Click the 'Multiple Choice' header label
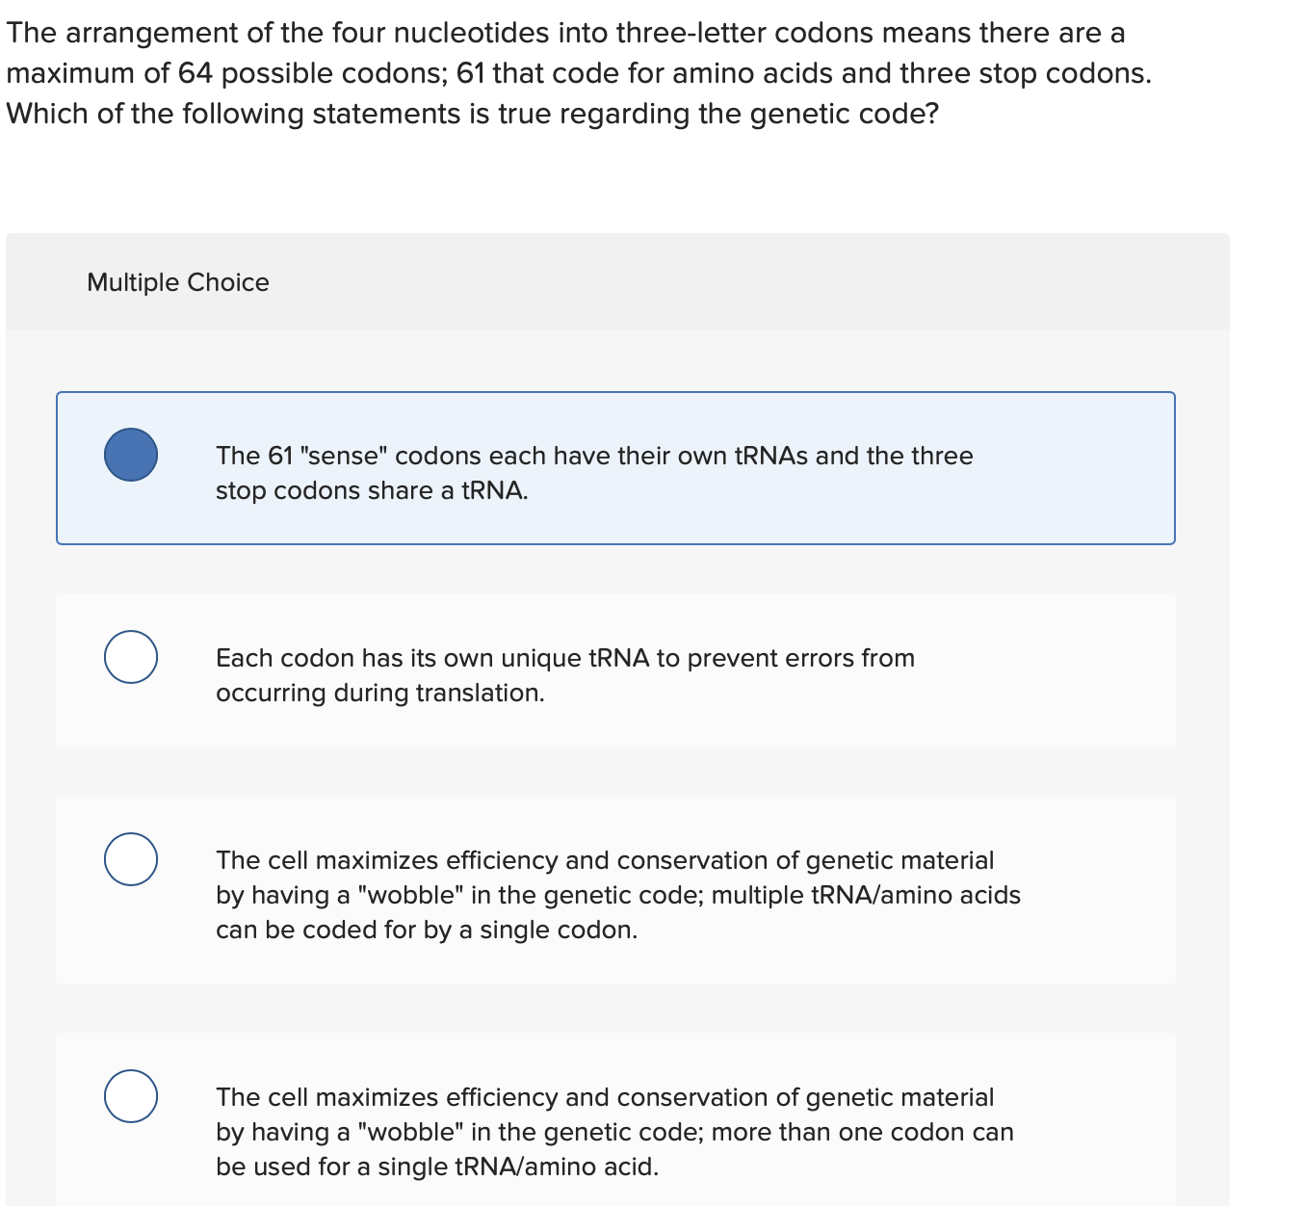Image resolution: width=1304 pixels, height=1206 pixels. click(x=177, y=282)
